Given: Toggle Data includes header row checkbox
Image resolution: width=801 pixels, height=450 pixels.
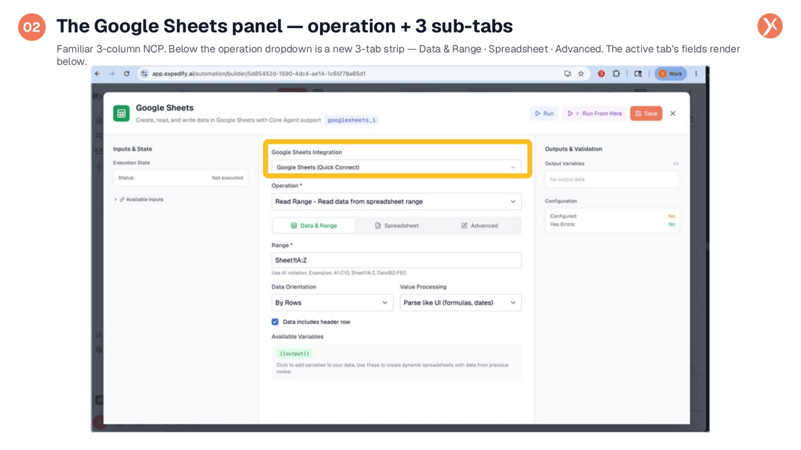Looking at the screenshot, I should pos(275,322).
